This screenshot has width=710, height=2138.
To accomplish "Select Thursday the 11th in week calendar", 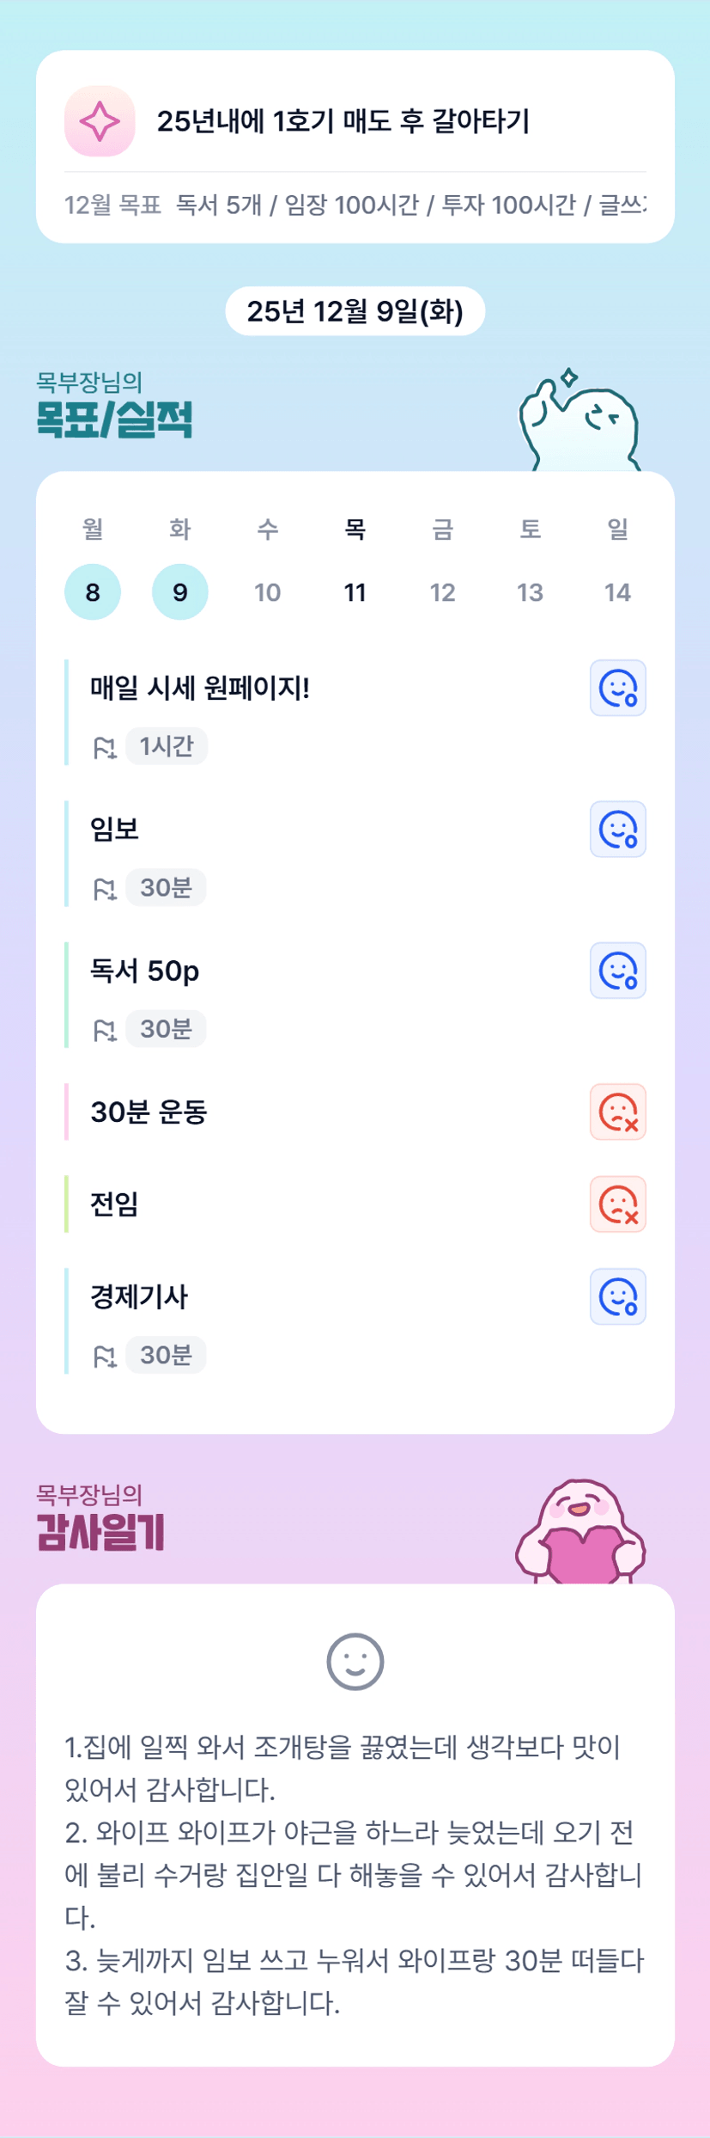I will point(355,592).
